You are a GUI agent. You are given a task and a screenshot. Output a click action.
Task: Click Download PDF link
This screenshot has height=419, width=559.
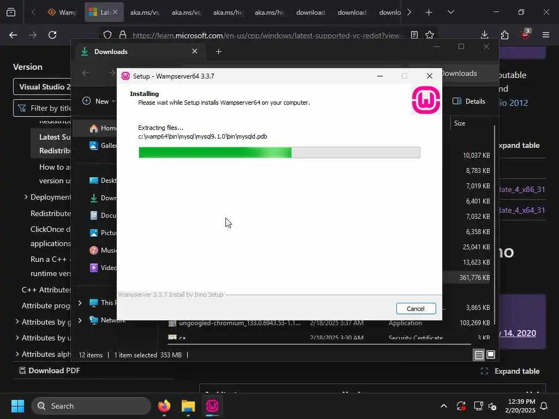pyautogui.click(x=49, y=370)
